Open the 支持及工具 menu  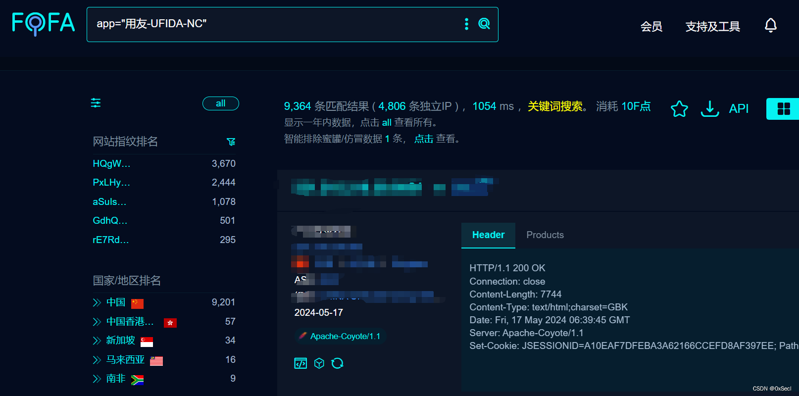coord(712,26)
